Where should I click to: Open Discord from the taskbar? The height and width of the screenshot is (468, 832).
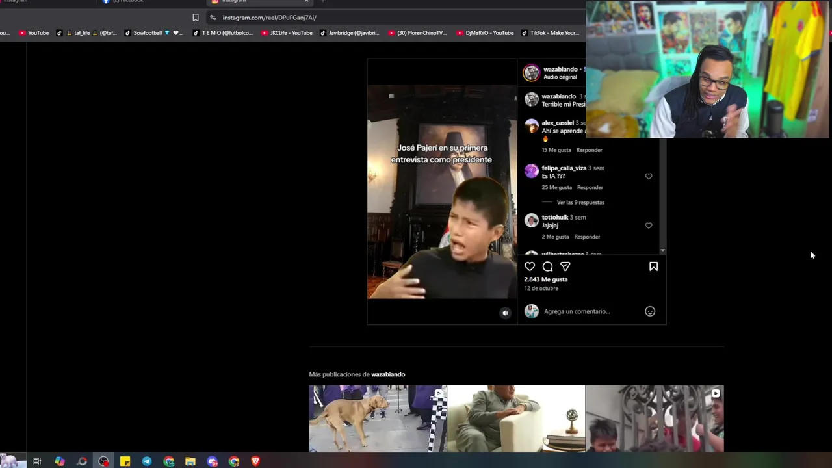[x=213, y=461]
